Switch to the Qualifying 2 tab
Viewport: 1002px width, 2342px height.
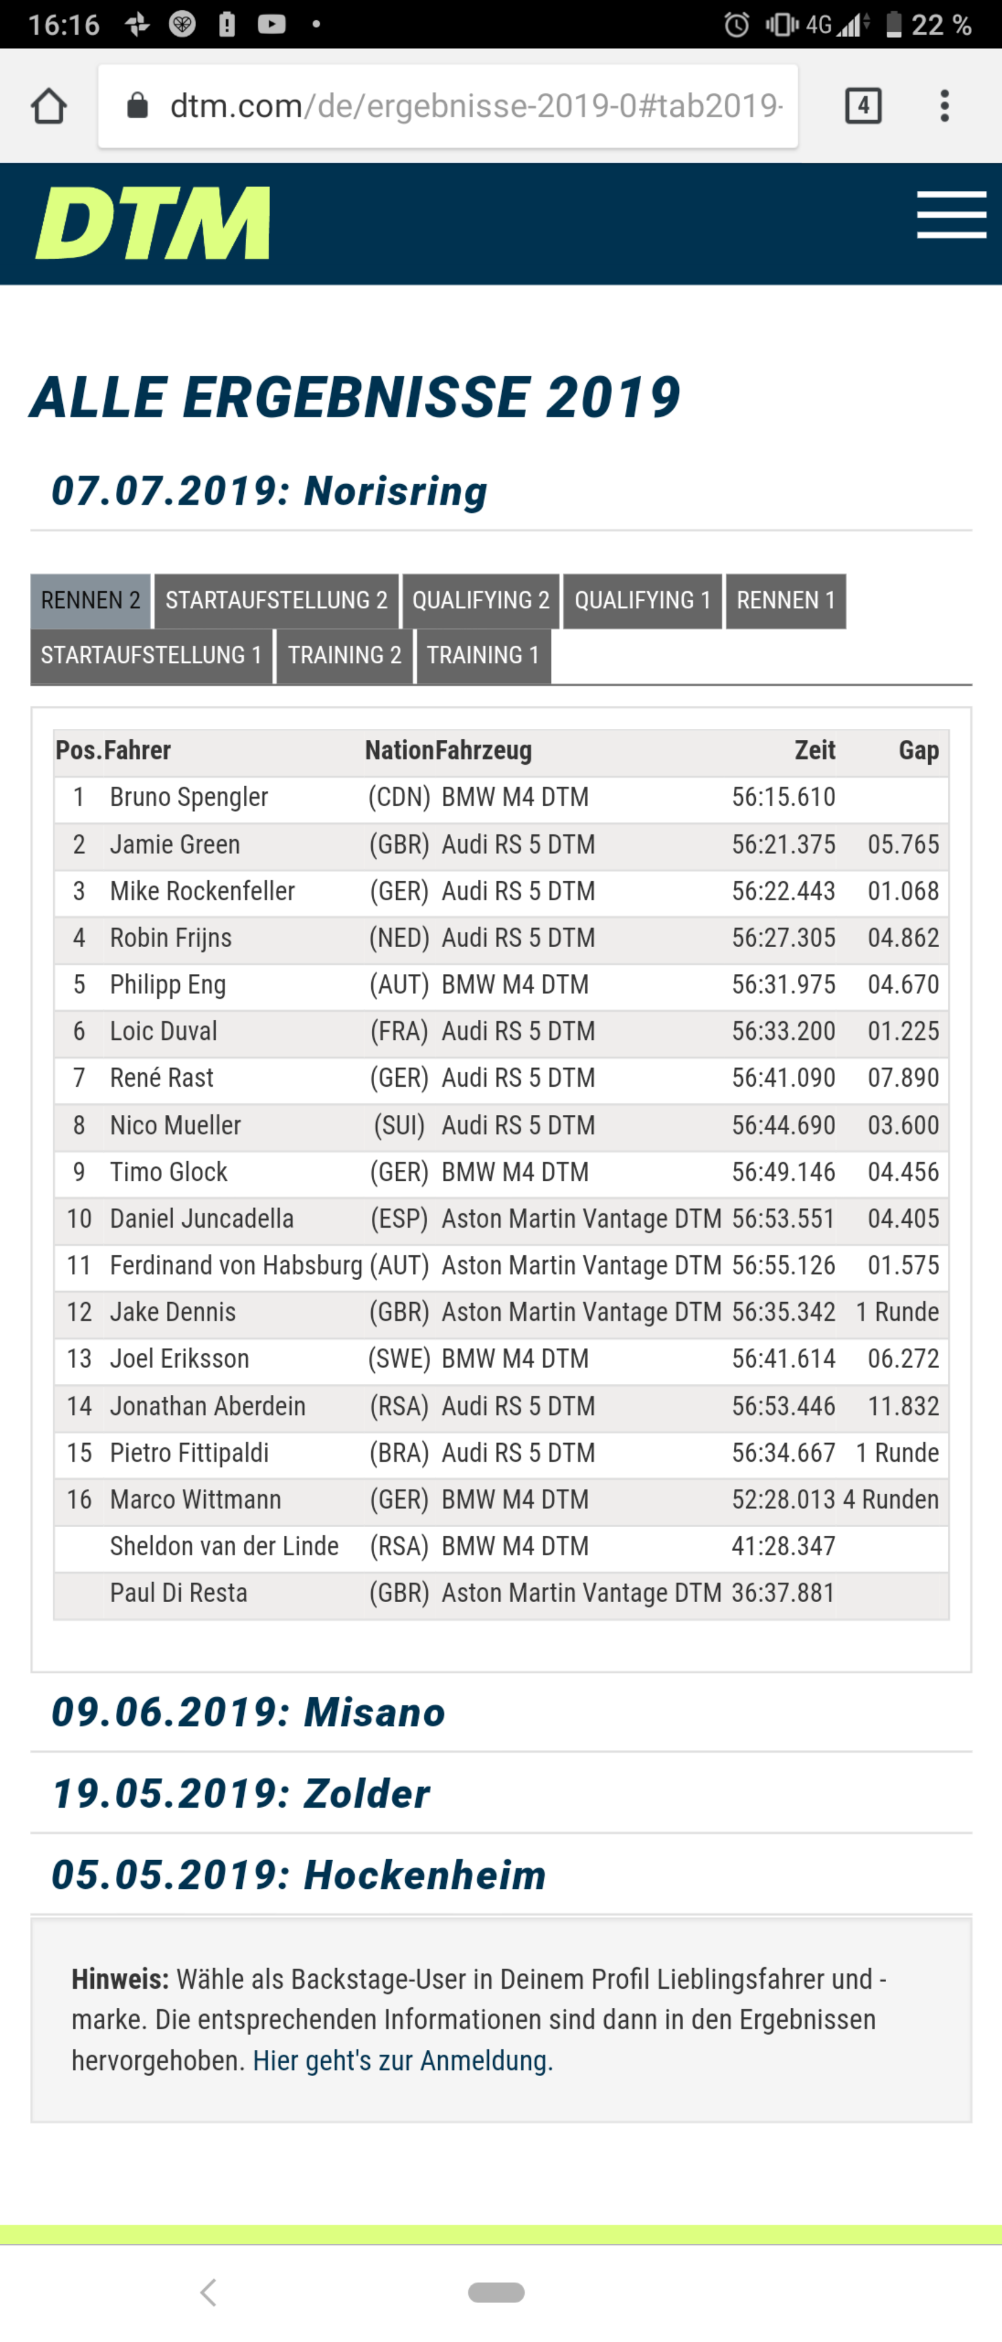480,601
